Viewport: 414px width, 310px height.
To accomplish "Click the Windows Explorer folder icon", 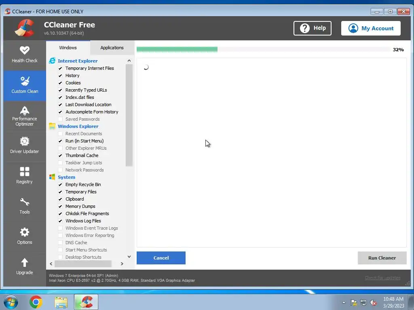I will tap(52, 126).
